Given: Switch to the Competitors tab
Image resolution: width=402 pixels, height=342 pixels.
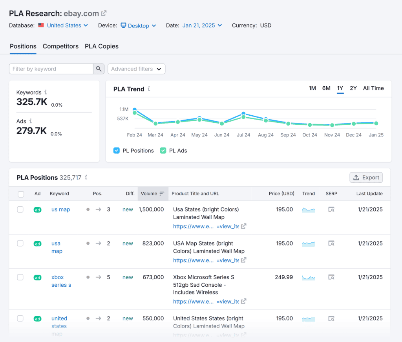Looking at the screenshot, I should tap(60, 46).
